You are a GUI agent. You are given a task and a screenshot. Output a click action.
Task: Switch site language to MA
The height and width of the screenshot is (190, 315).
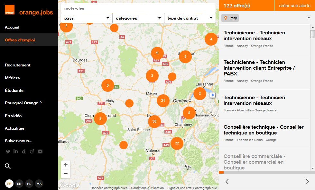(39, 184)
